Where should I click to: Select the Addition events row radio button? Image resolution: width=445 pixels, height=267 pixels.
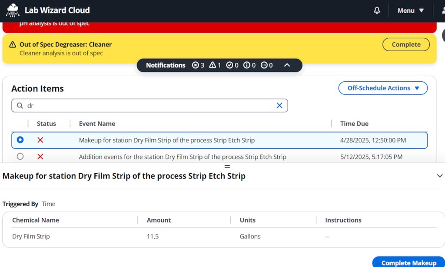(x=20, y=156)
